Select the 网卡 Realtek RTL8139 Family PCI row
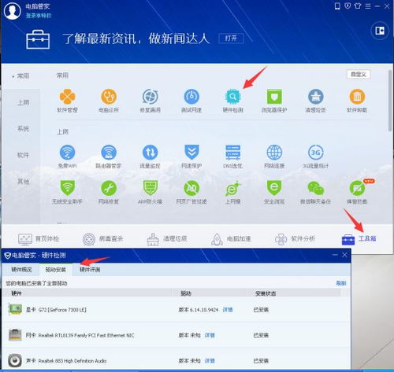Screen dimensions: 394x372 click(176, 335)
